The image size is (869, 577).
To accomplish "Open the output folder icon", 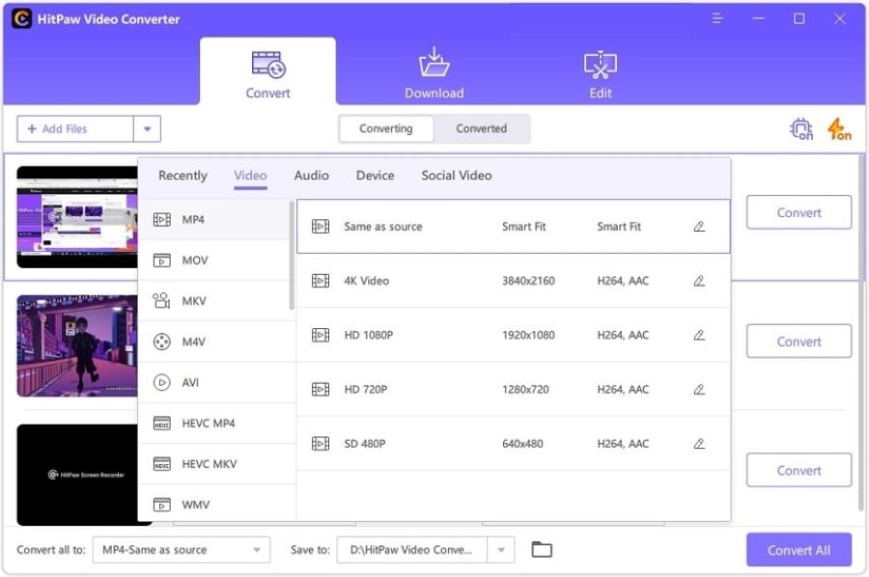I will [x=542, y=549].
